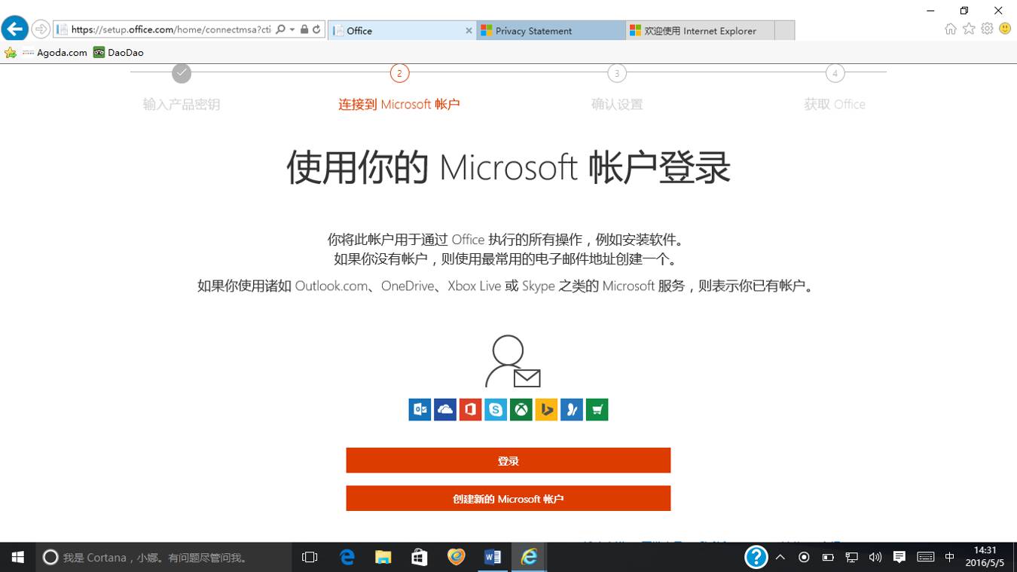Click step 3 确认设置 in the progress indicator
This screenshot has height=572, width=1017.
[x=616, y=73]
